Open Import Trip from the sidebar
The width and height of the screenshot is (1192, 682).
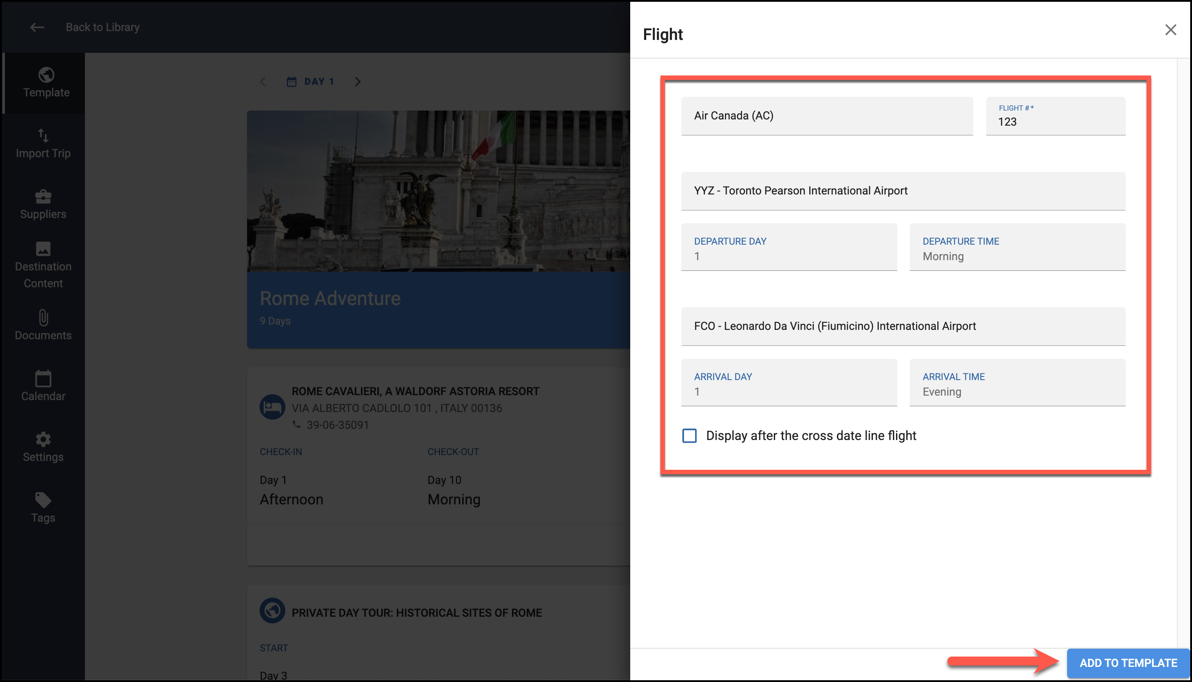click(x=43, y=144)
